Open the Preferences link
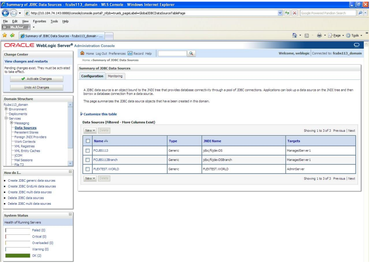Viewport: 371px width, 268px height. 117,54
